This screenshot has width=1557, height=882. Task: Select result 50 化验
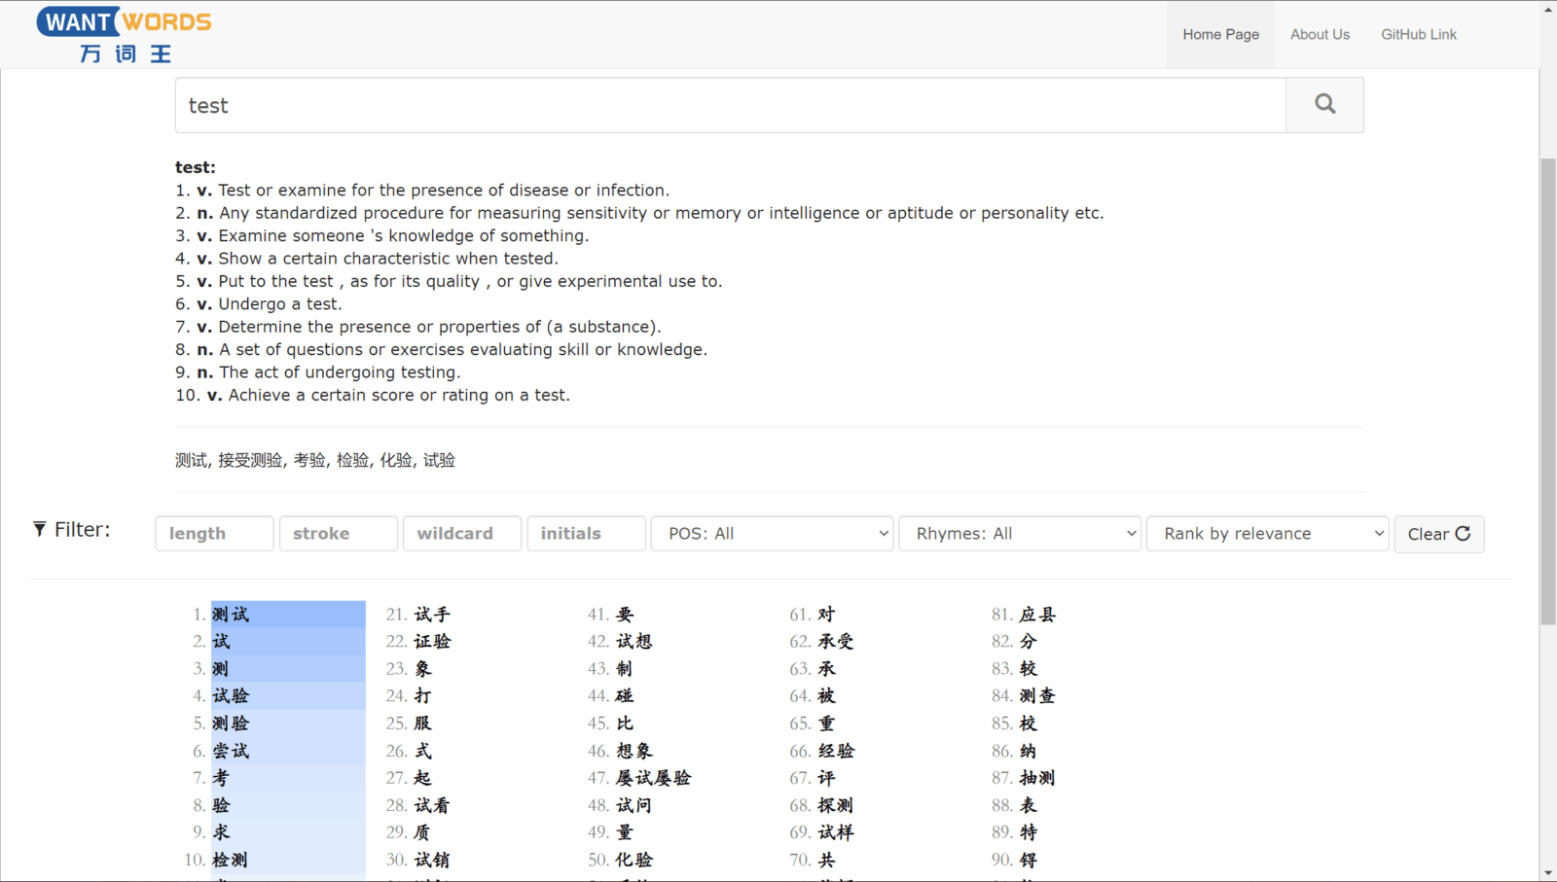pos(634,860)
